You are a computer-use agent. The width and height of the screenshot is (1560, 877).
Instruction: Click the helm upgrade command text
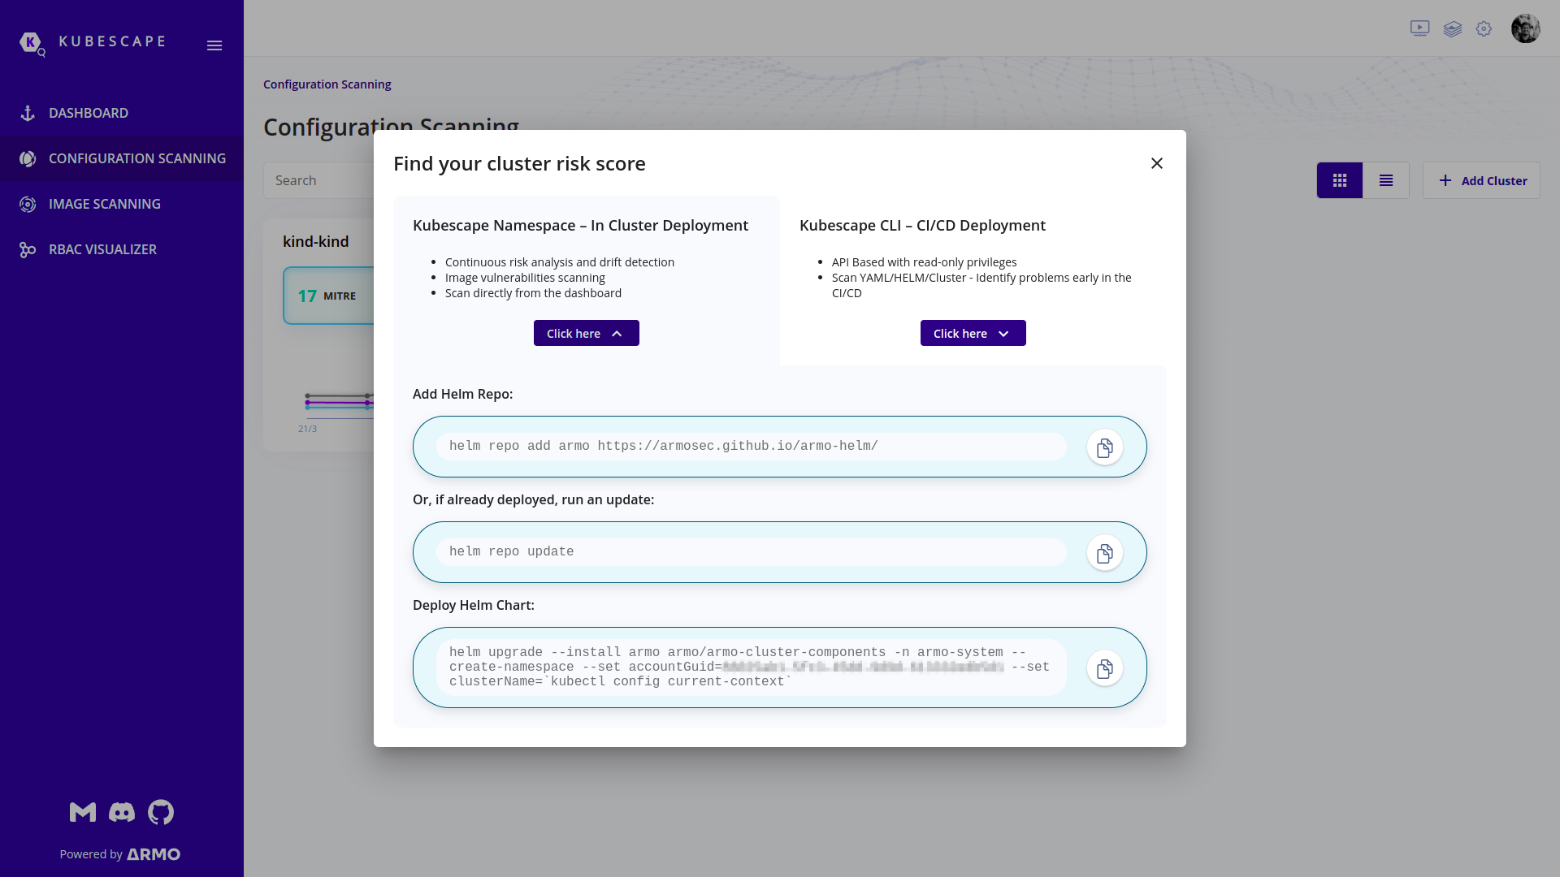click(749, 667)
